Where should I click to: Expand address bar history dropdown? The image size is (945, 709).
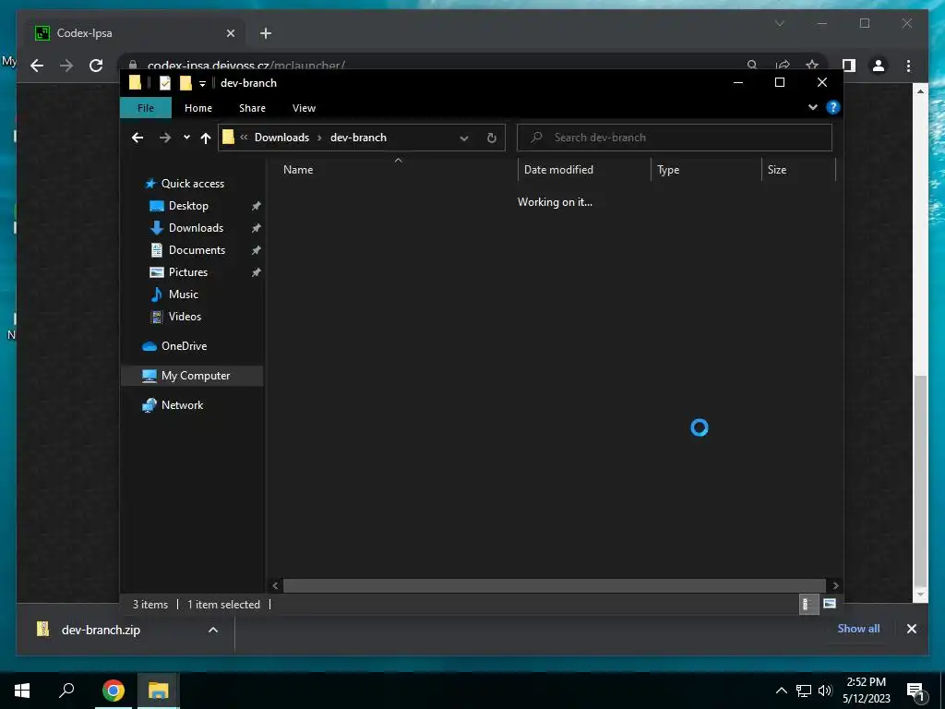pos(464,138)
